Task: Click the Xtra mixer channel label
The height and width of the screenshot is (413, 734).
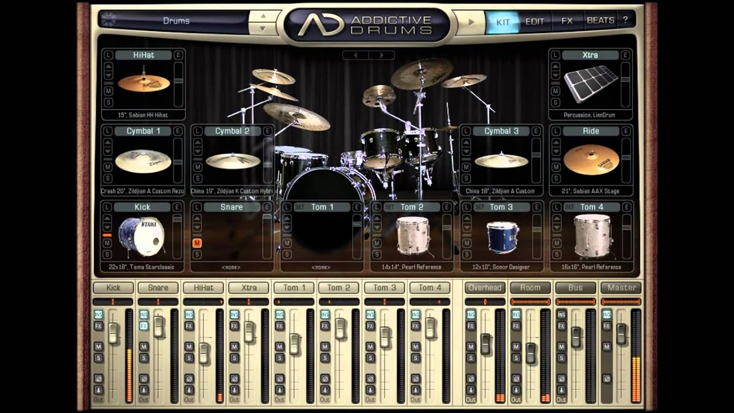Action: (249, 288)
